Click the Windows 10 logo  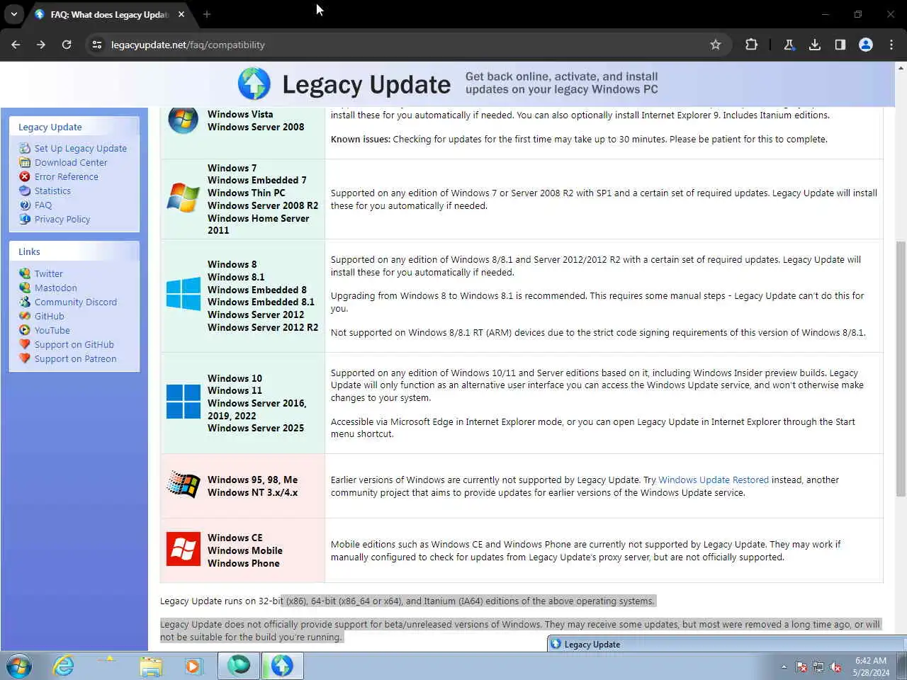184,402
